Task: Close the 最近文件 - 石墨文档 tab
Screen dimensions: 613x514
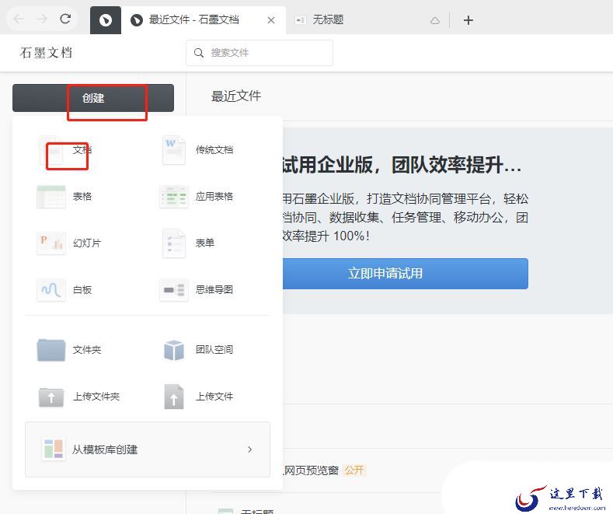Action: tap(271, 20)
